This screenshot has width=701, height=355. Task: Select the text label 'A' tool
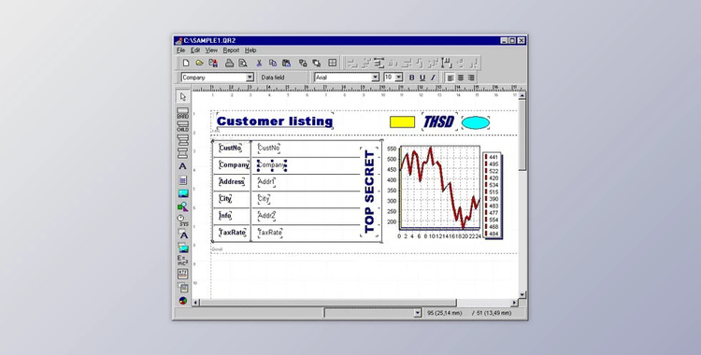pyautogui.click(x=183, y=166)
